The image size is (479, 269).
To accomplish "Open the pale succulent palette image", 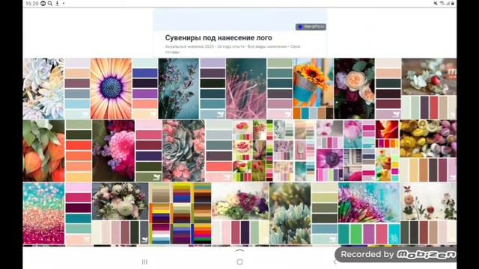I will click(57, 88).
